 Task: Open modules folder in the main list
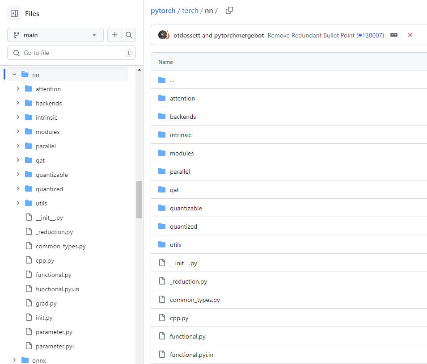pos(182,153)
